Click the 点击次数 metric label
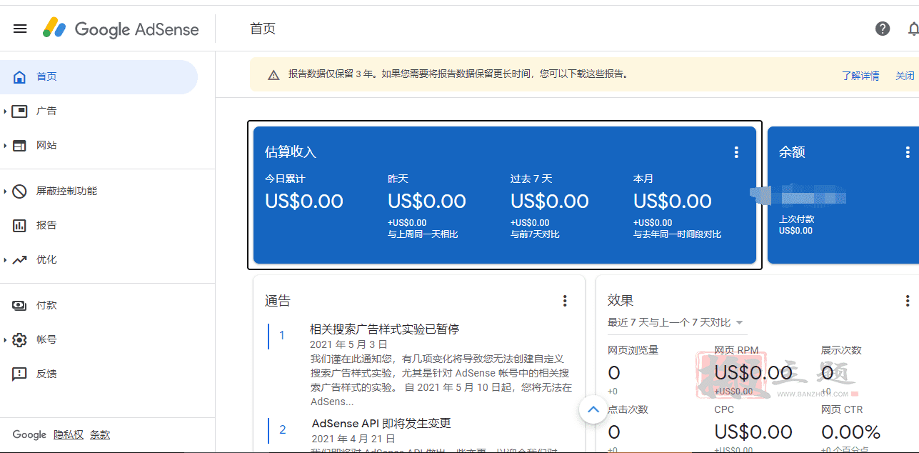 [x=628, y=409]
